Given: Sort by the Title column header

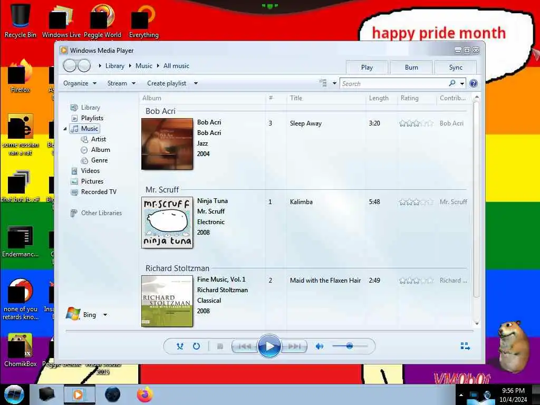Looking at the screenshot, I should click(x=326, y=98).
